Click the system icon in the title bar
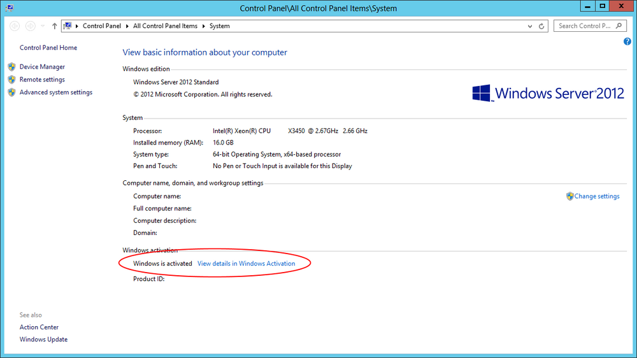 click(x=10, y=8)
